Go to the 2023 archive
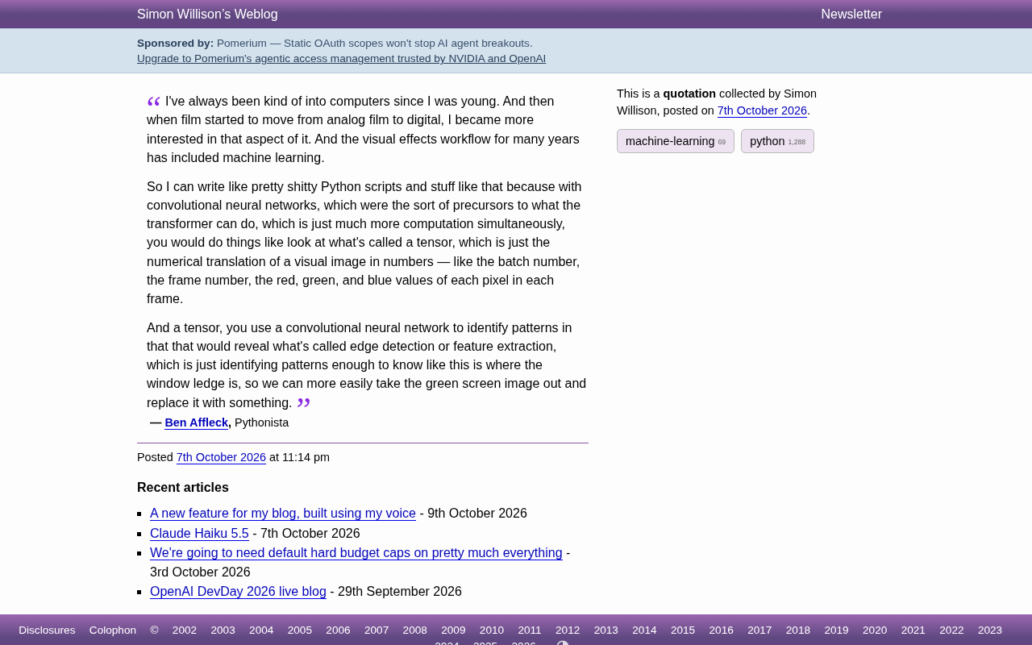 pyautogui.click(x=990, y=630)
